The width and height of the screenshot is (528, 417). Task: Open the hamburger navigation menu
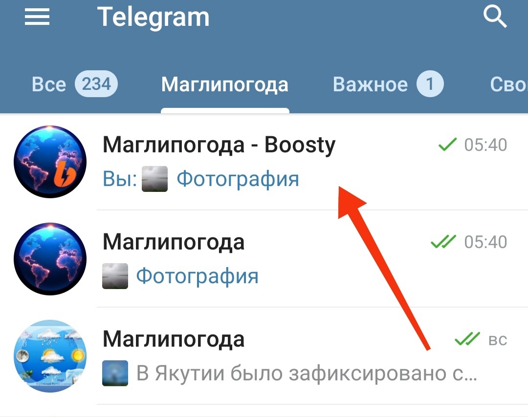37,17
